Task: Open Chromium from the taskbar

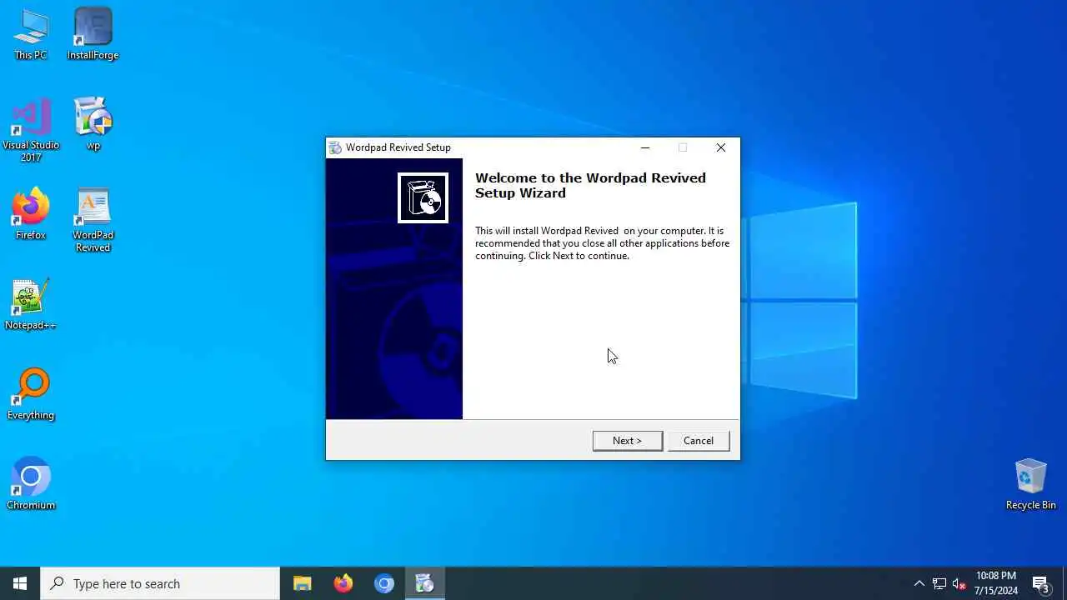Action: pyautogui.click(x=384, y=583)
